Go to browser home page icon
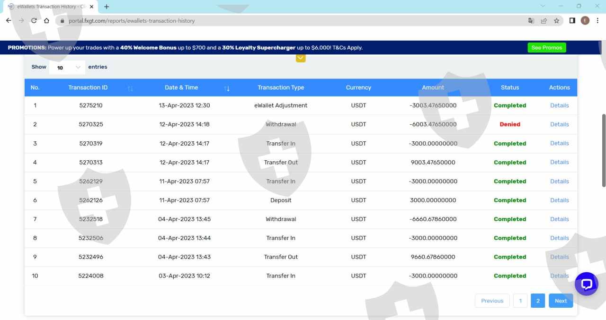This screenshot has height=320, width=606. pyautogui.click(x=46, y=21)
